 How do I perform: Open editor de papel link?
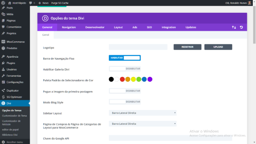click(x=10, y=130)
